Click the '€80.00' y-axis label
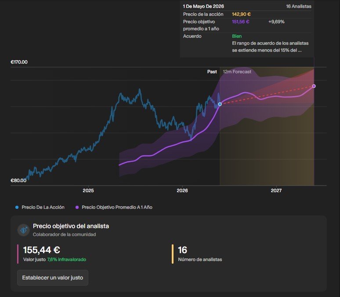Image resolution: width=340 pixels, height=297 pixels. pos(18,180)
